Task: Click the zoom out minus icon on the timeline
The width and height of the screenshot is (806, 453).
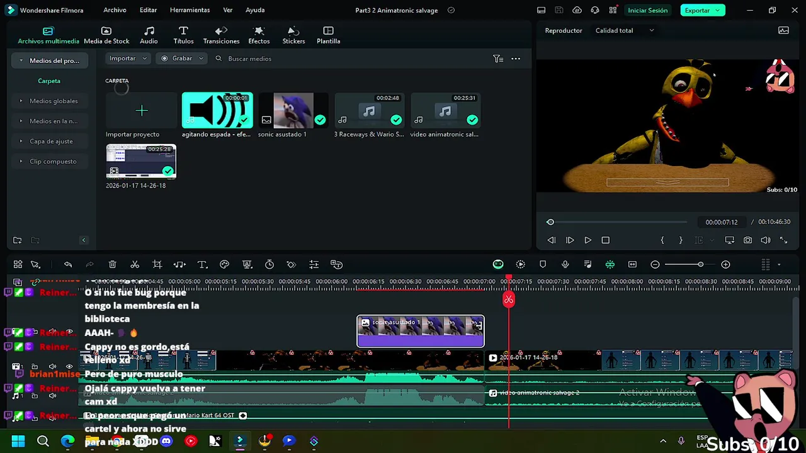Action: pyautogui.click(x=655, y=265)
